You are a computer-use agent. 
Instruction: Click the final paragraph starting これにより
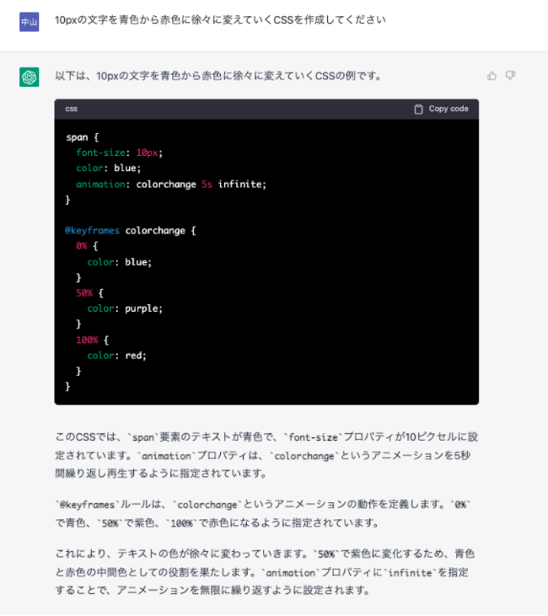click(266, 573)
